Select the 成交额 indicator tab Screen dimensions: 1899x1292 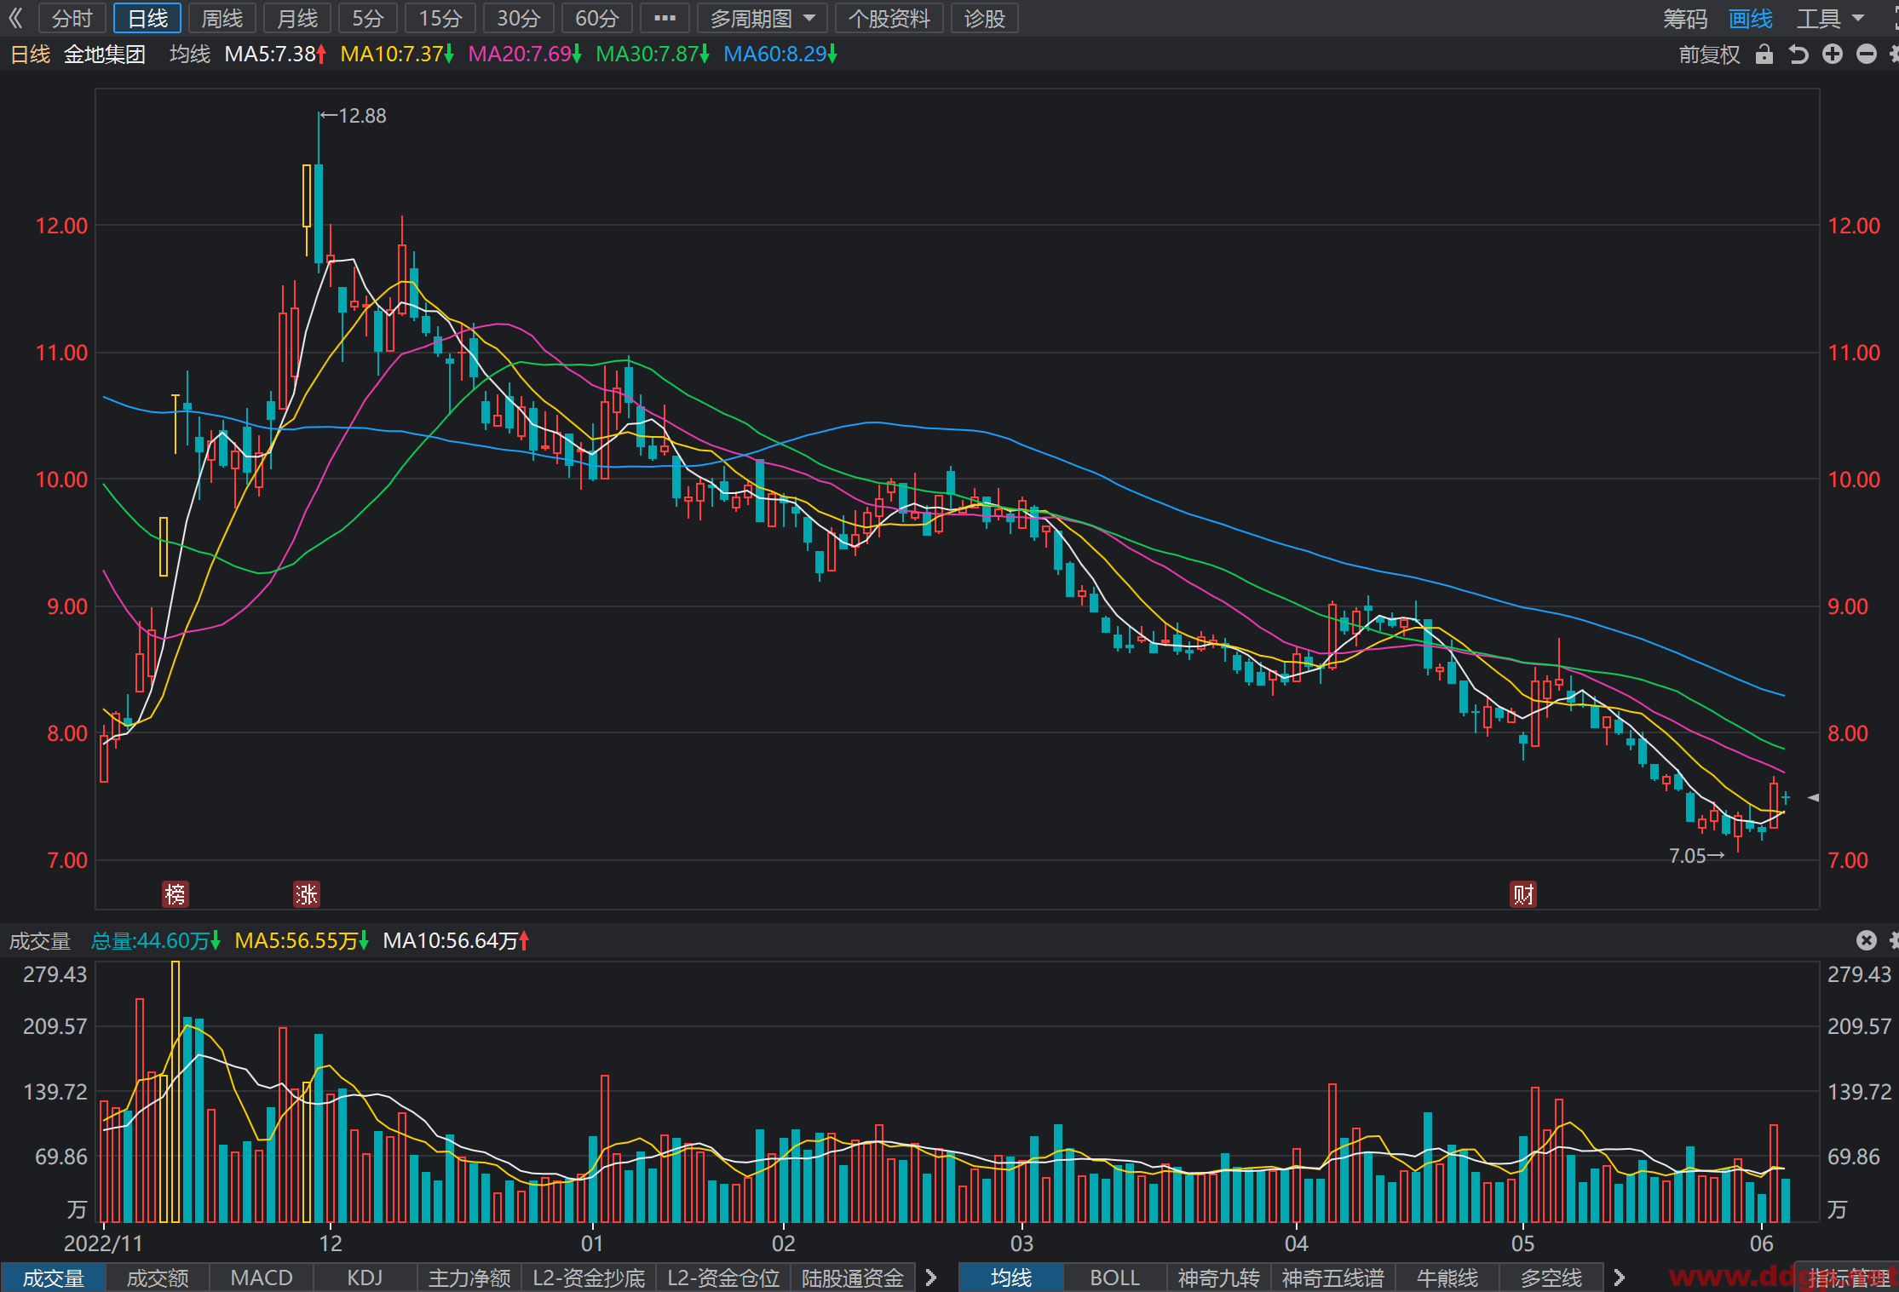158,1278
